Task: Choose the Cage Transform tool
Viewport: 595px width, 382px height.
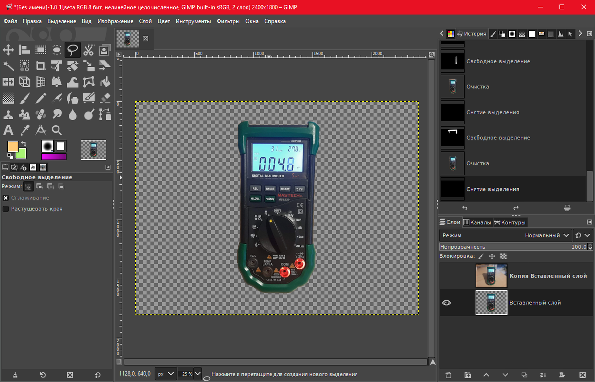Action: click(x=89, y=82)
